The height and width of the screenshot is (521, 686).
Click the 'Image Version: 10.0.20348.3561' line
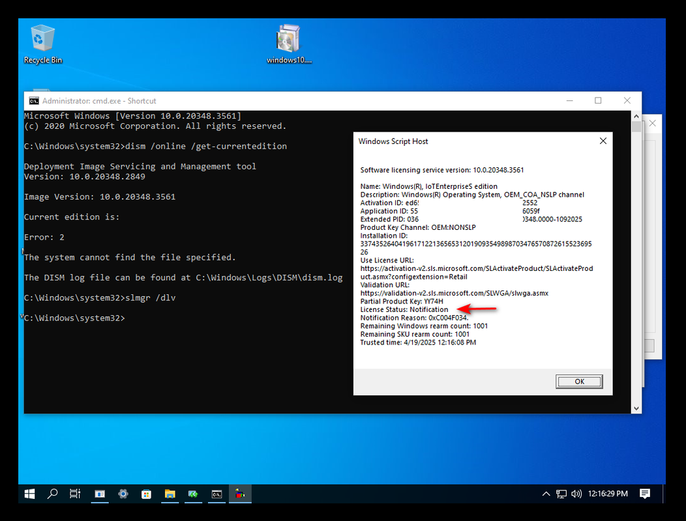click(100, 197)
